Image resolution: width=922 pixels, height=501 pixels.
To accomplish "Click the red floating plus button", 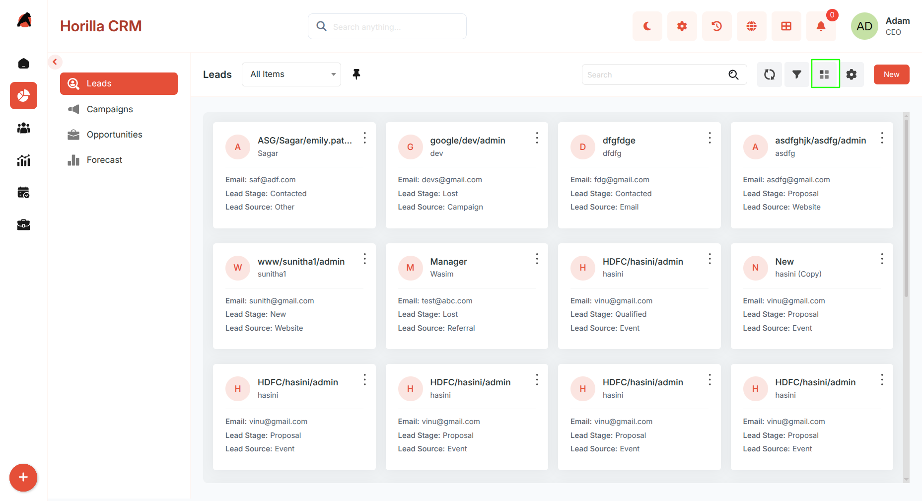I will click(23, 478).
